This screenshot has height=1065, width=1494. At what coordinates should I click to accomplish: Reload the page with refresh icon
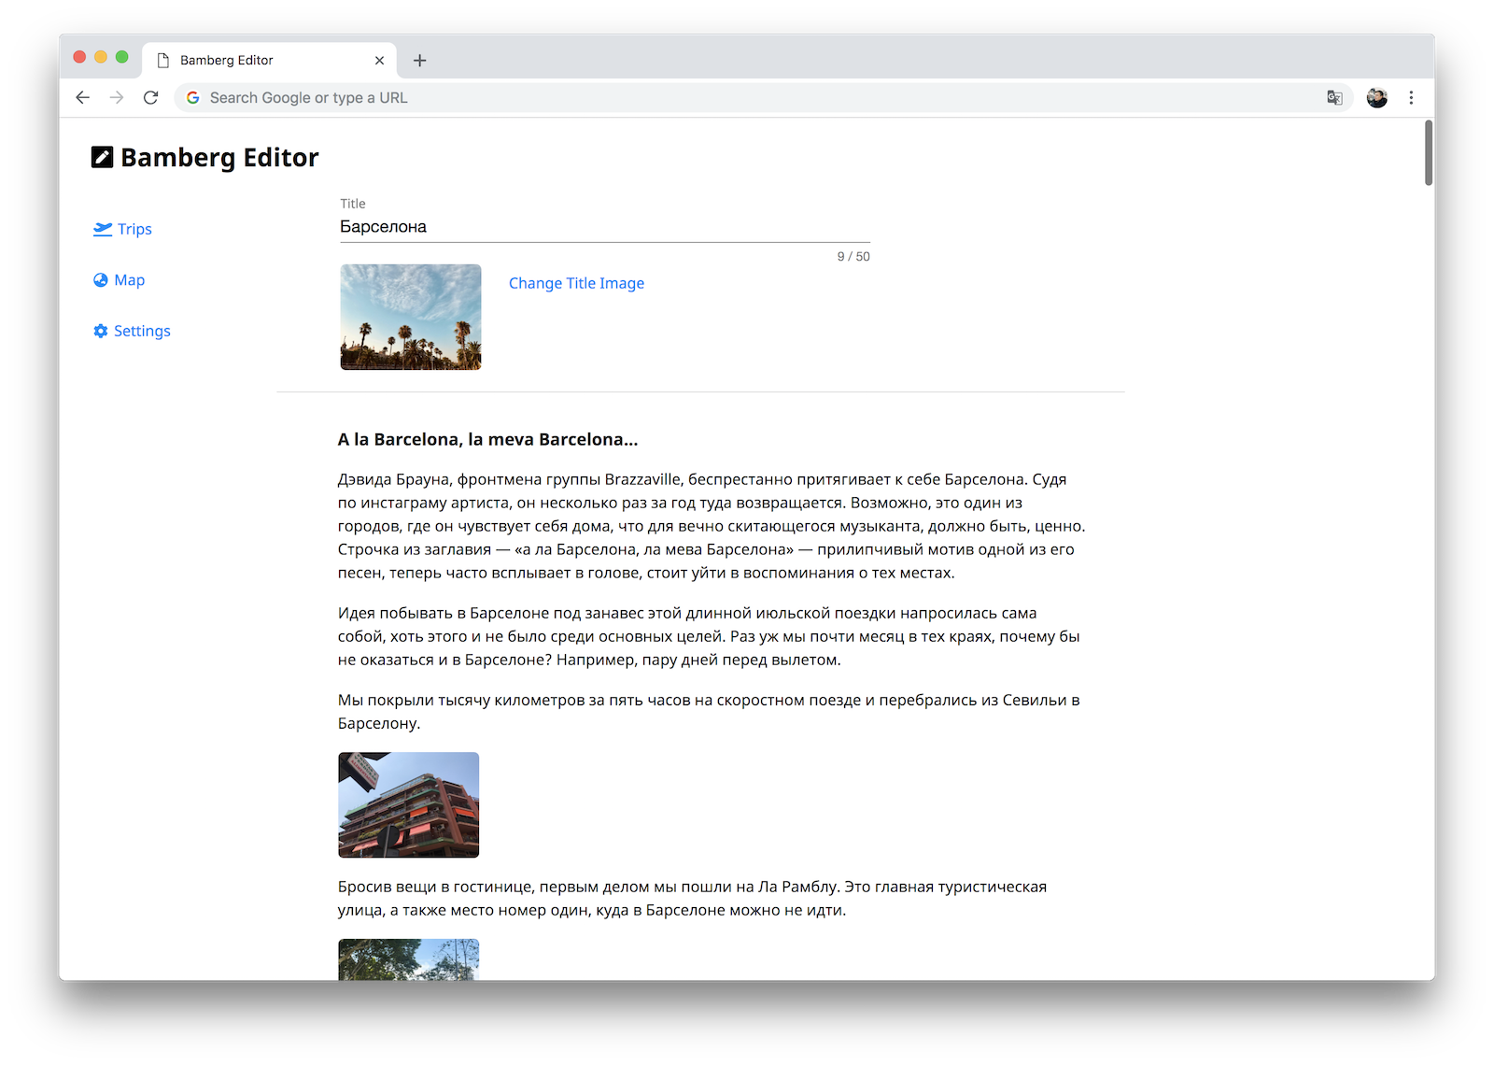coord(150,97)
